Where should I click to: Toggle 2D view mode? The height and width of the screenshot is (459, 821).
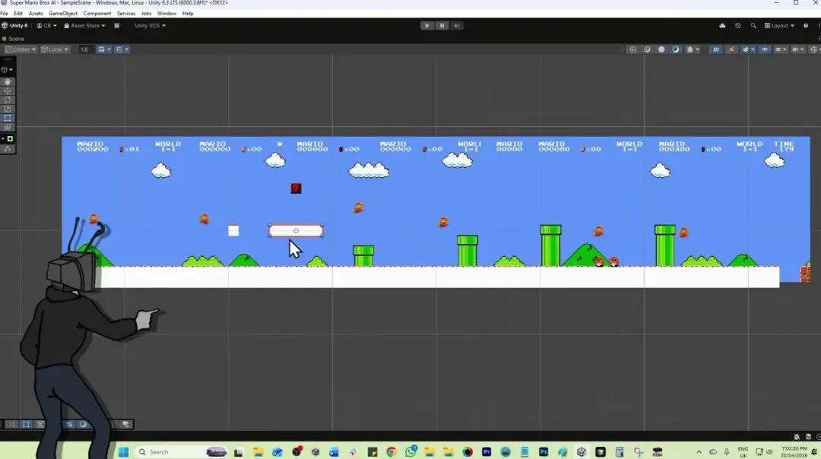(x=716, y=49)
